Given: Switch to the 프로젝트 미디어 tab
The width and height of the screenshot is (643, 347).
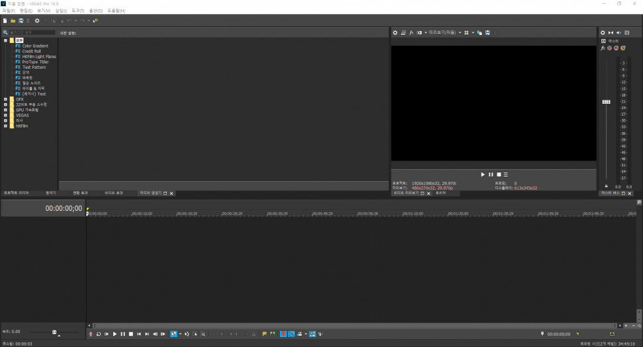Looking at the screenshot, I should coord(17,193).
